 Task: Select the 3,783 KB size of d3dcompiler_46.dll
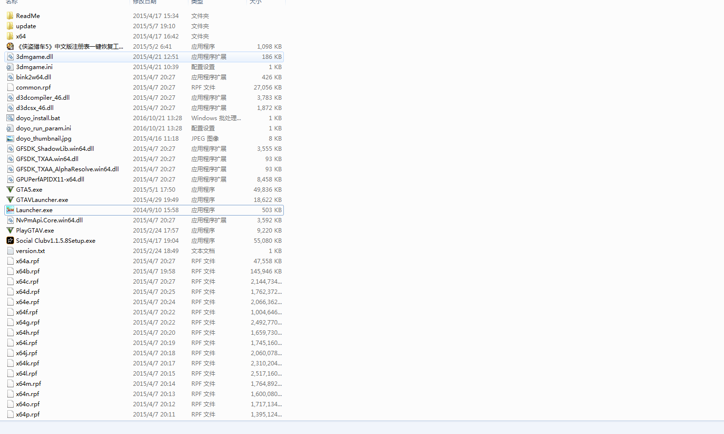click(269, 97)
